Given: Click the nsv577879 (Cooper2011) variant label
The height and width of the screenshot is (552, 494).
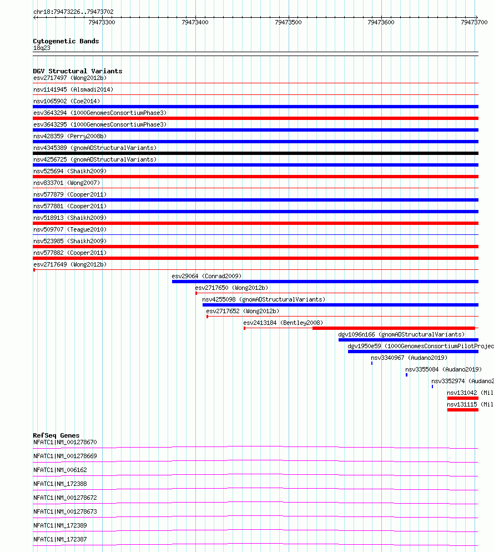Looking at the screenshot, I should (x=70, y=194).
